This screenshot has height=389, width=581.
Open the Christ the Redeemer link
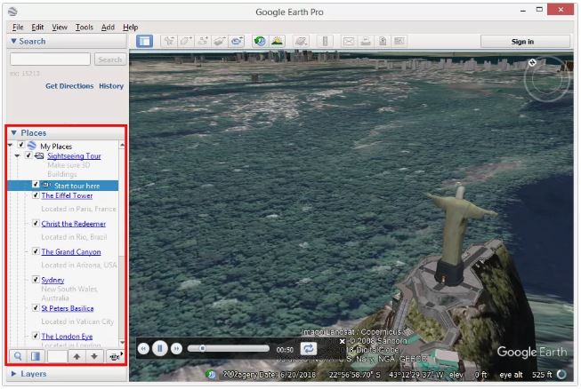point(73,223)
